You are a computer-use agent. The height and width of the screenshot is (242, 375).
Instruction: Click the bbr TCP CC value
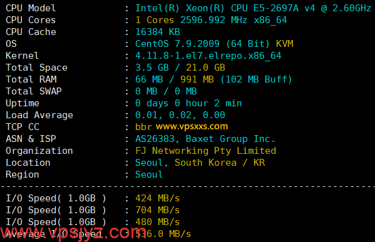(143, 127)
